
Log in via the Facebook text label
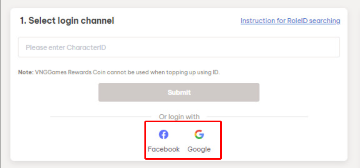[164, 149]
